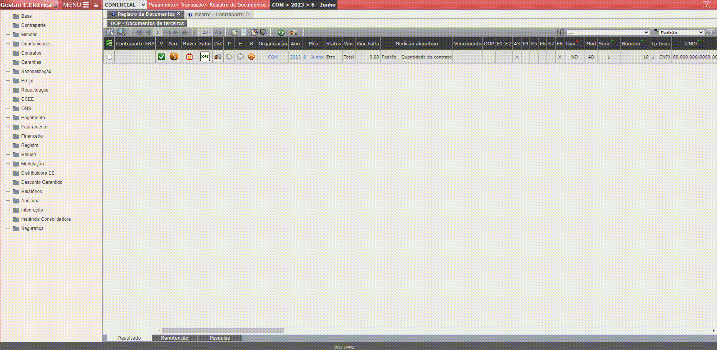717x350 pixels.
Task: Open the red calendar Mover icon
Action: [189, 57]
